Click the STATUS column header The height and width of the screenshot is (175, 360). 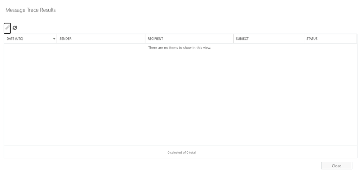pyautogui.click(x=330, y=39)
